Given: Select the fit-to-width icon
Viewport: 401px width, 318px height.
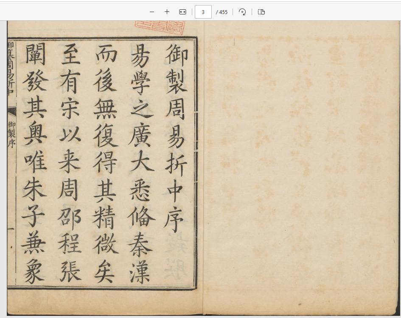Looking at the screenshot, I should click(182, 12).
